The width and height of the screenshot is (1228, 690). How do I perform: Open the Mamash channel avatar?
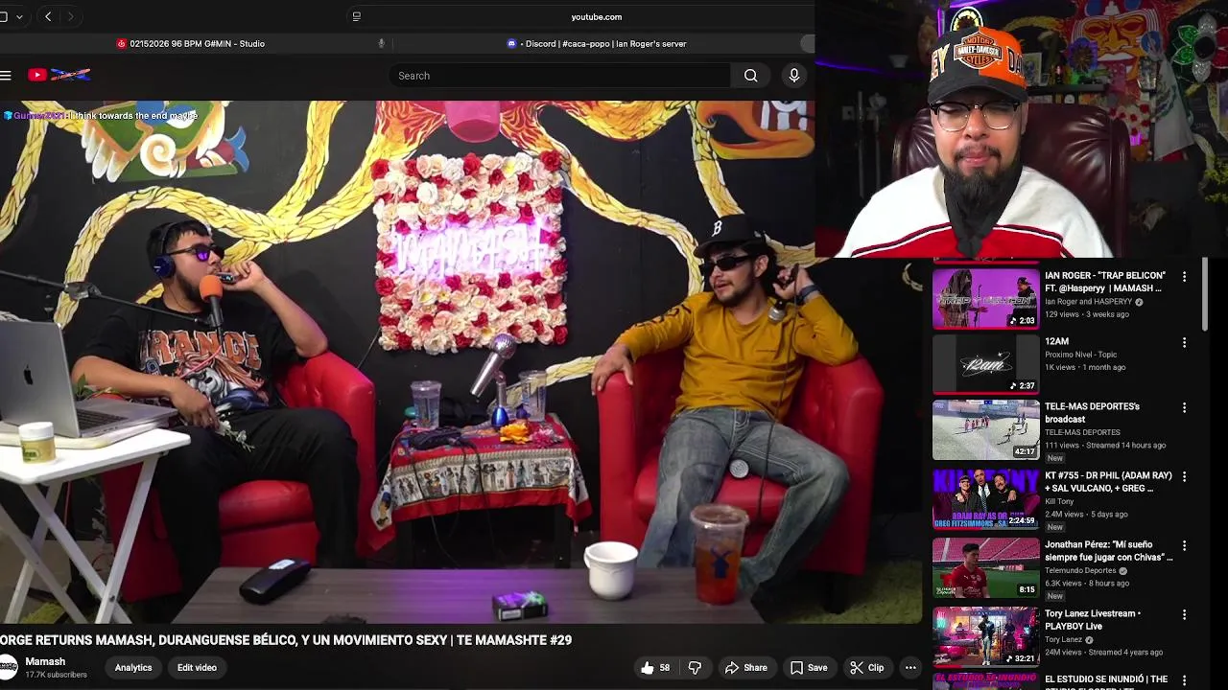click(x=8, y=667)
